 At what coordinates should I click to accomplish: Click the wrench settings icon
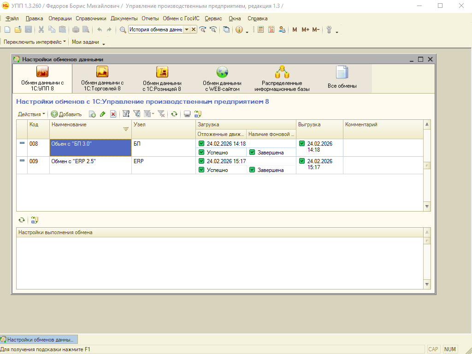click(329, 29)
